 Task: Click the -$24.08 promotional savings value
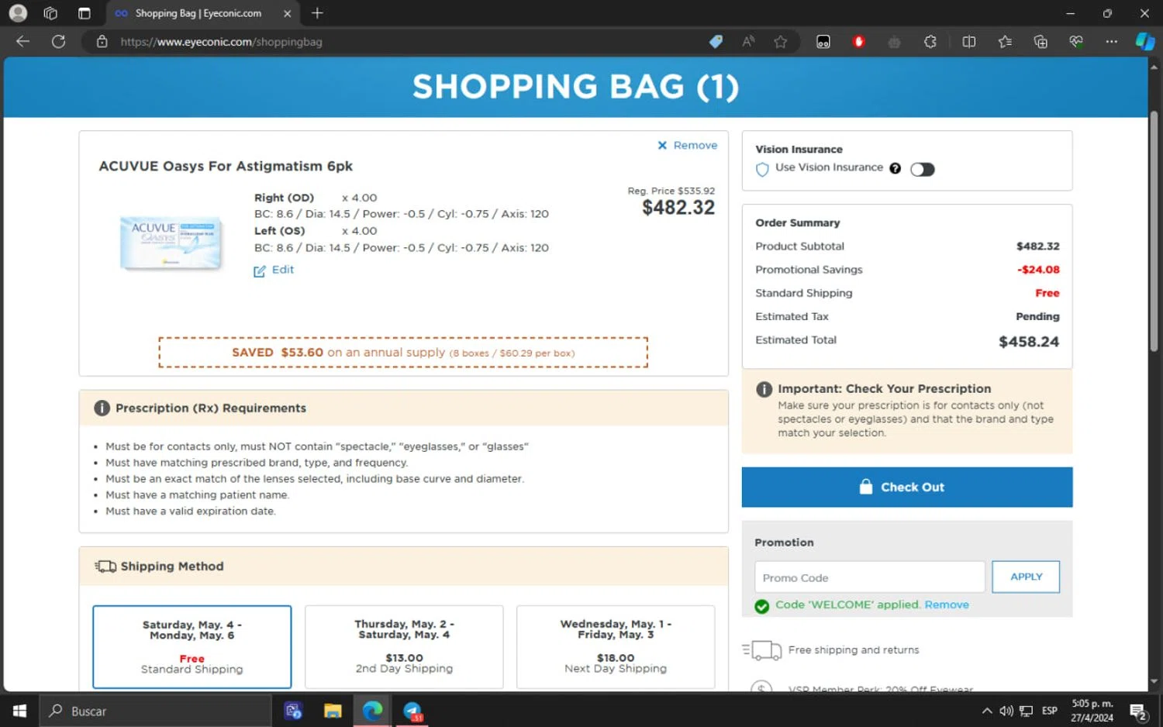click(x=1038, y=270)
